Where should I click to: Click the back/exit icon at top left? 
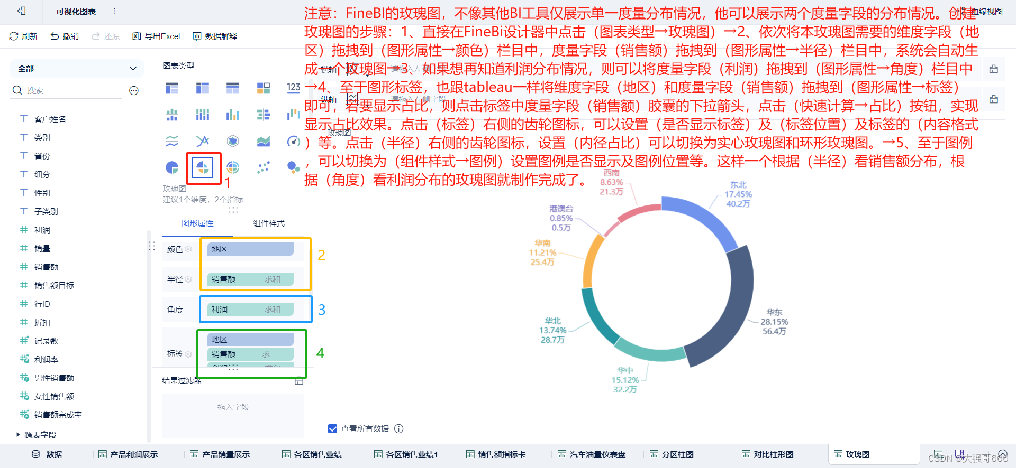[x=21, y=11]
